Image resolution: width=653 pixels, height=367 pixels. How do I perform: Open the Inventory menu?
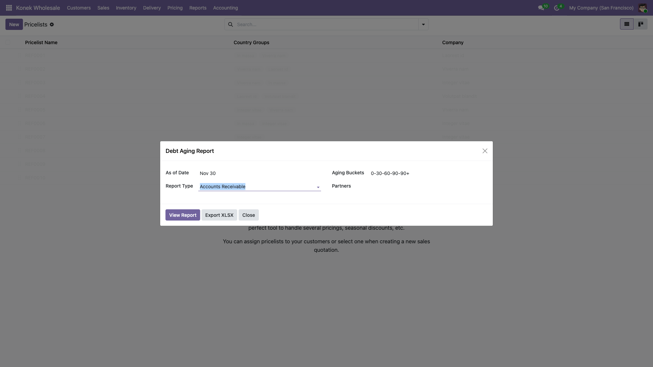pyautogui.click(x=126, y=8)
